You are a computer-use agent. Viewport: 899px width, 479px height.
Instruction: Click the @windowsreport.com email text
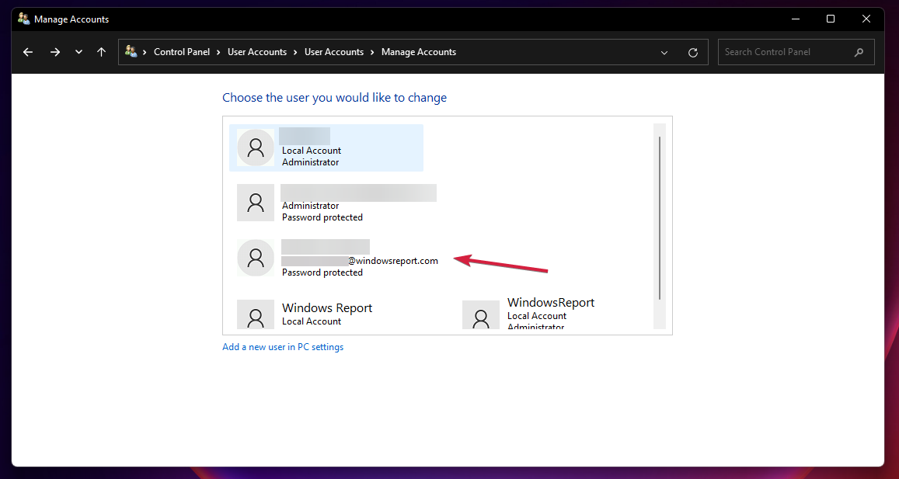coord(392,261)
